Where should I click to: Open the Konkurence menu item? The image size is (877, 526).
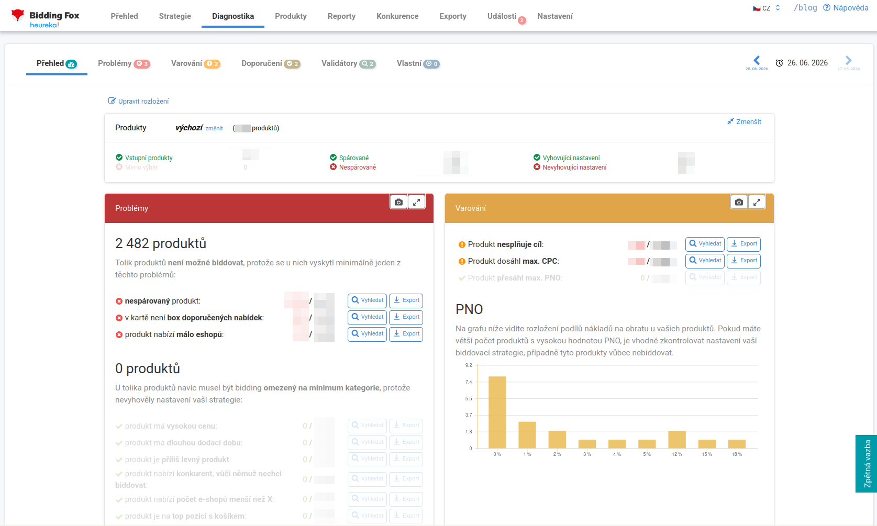point(397,16)
